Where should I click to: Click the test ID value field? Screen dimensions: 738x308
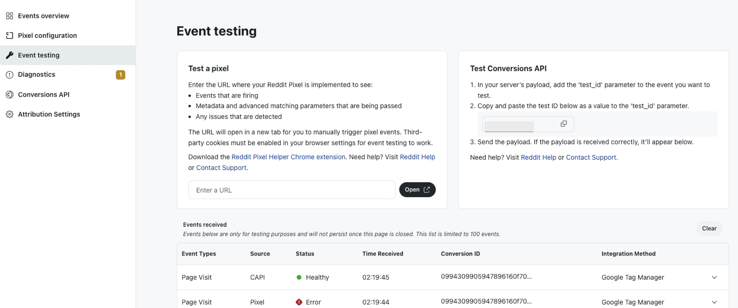[509, 126]
